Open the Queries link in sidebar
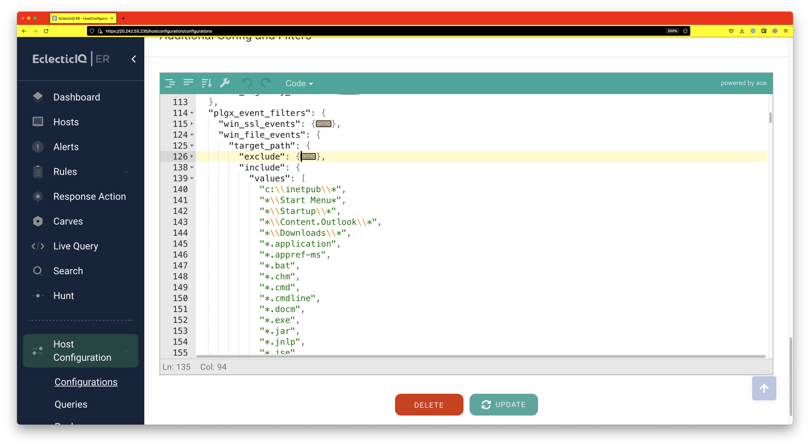Viewport: 810px width, 447px height. [x=71, y=404]
